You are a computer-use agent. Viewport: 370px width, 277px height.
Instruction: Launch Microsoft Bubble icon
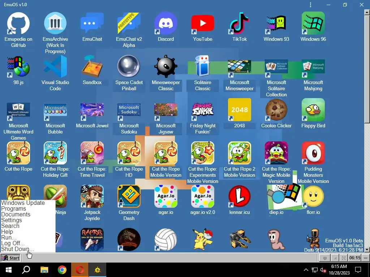(55, 110)
